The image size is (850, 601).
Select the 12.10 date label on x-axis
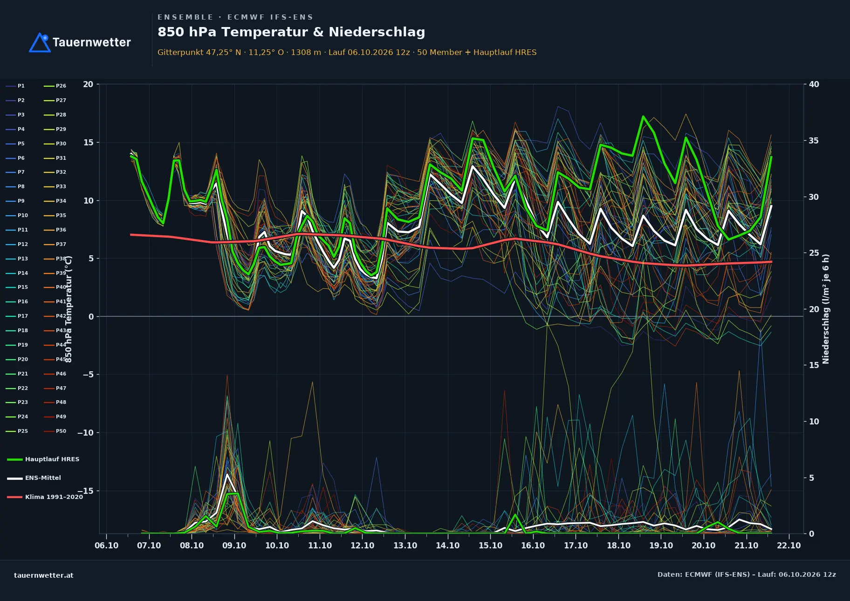pos(363,546)
